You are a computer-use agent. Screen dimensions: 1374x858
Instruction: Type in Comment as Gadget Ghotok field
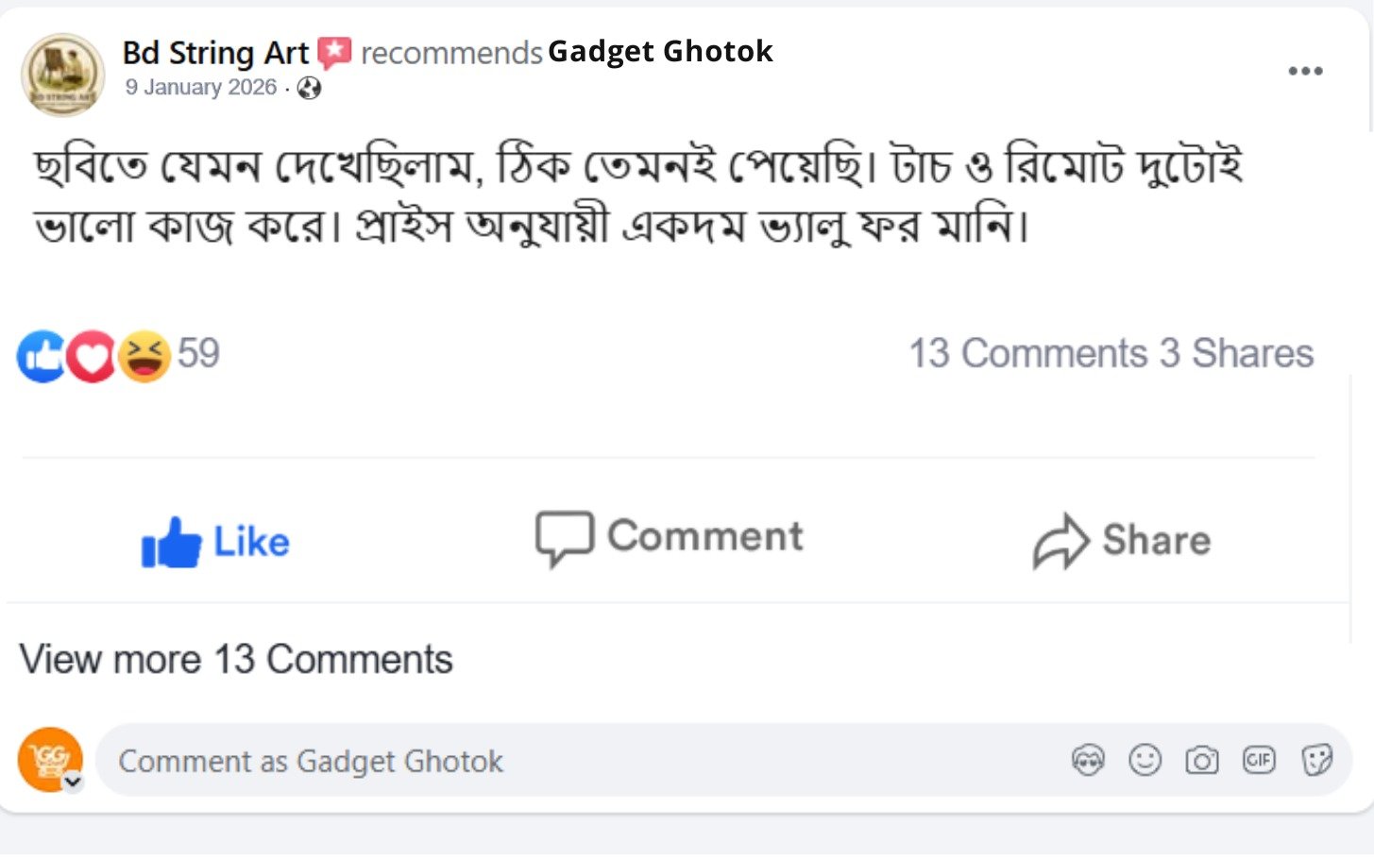(567, 761)
